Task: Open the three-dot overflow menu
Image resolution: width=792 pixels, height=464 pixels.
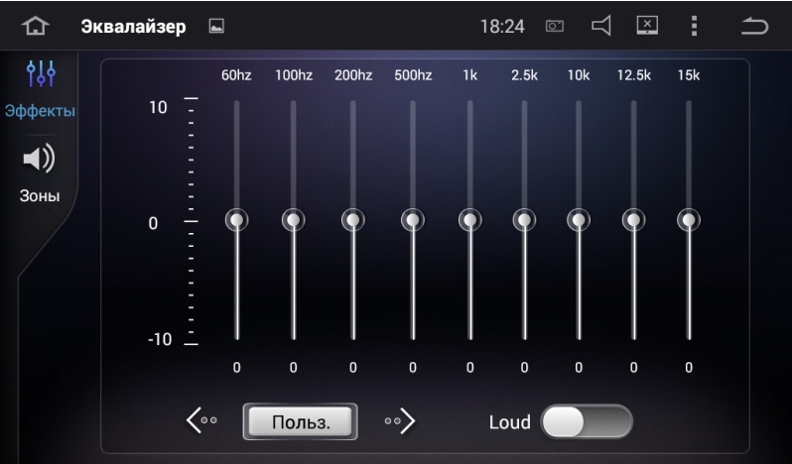Action: [694, 25]
